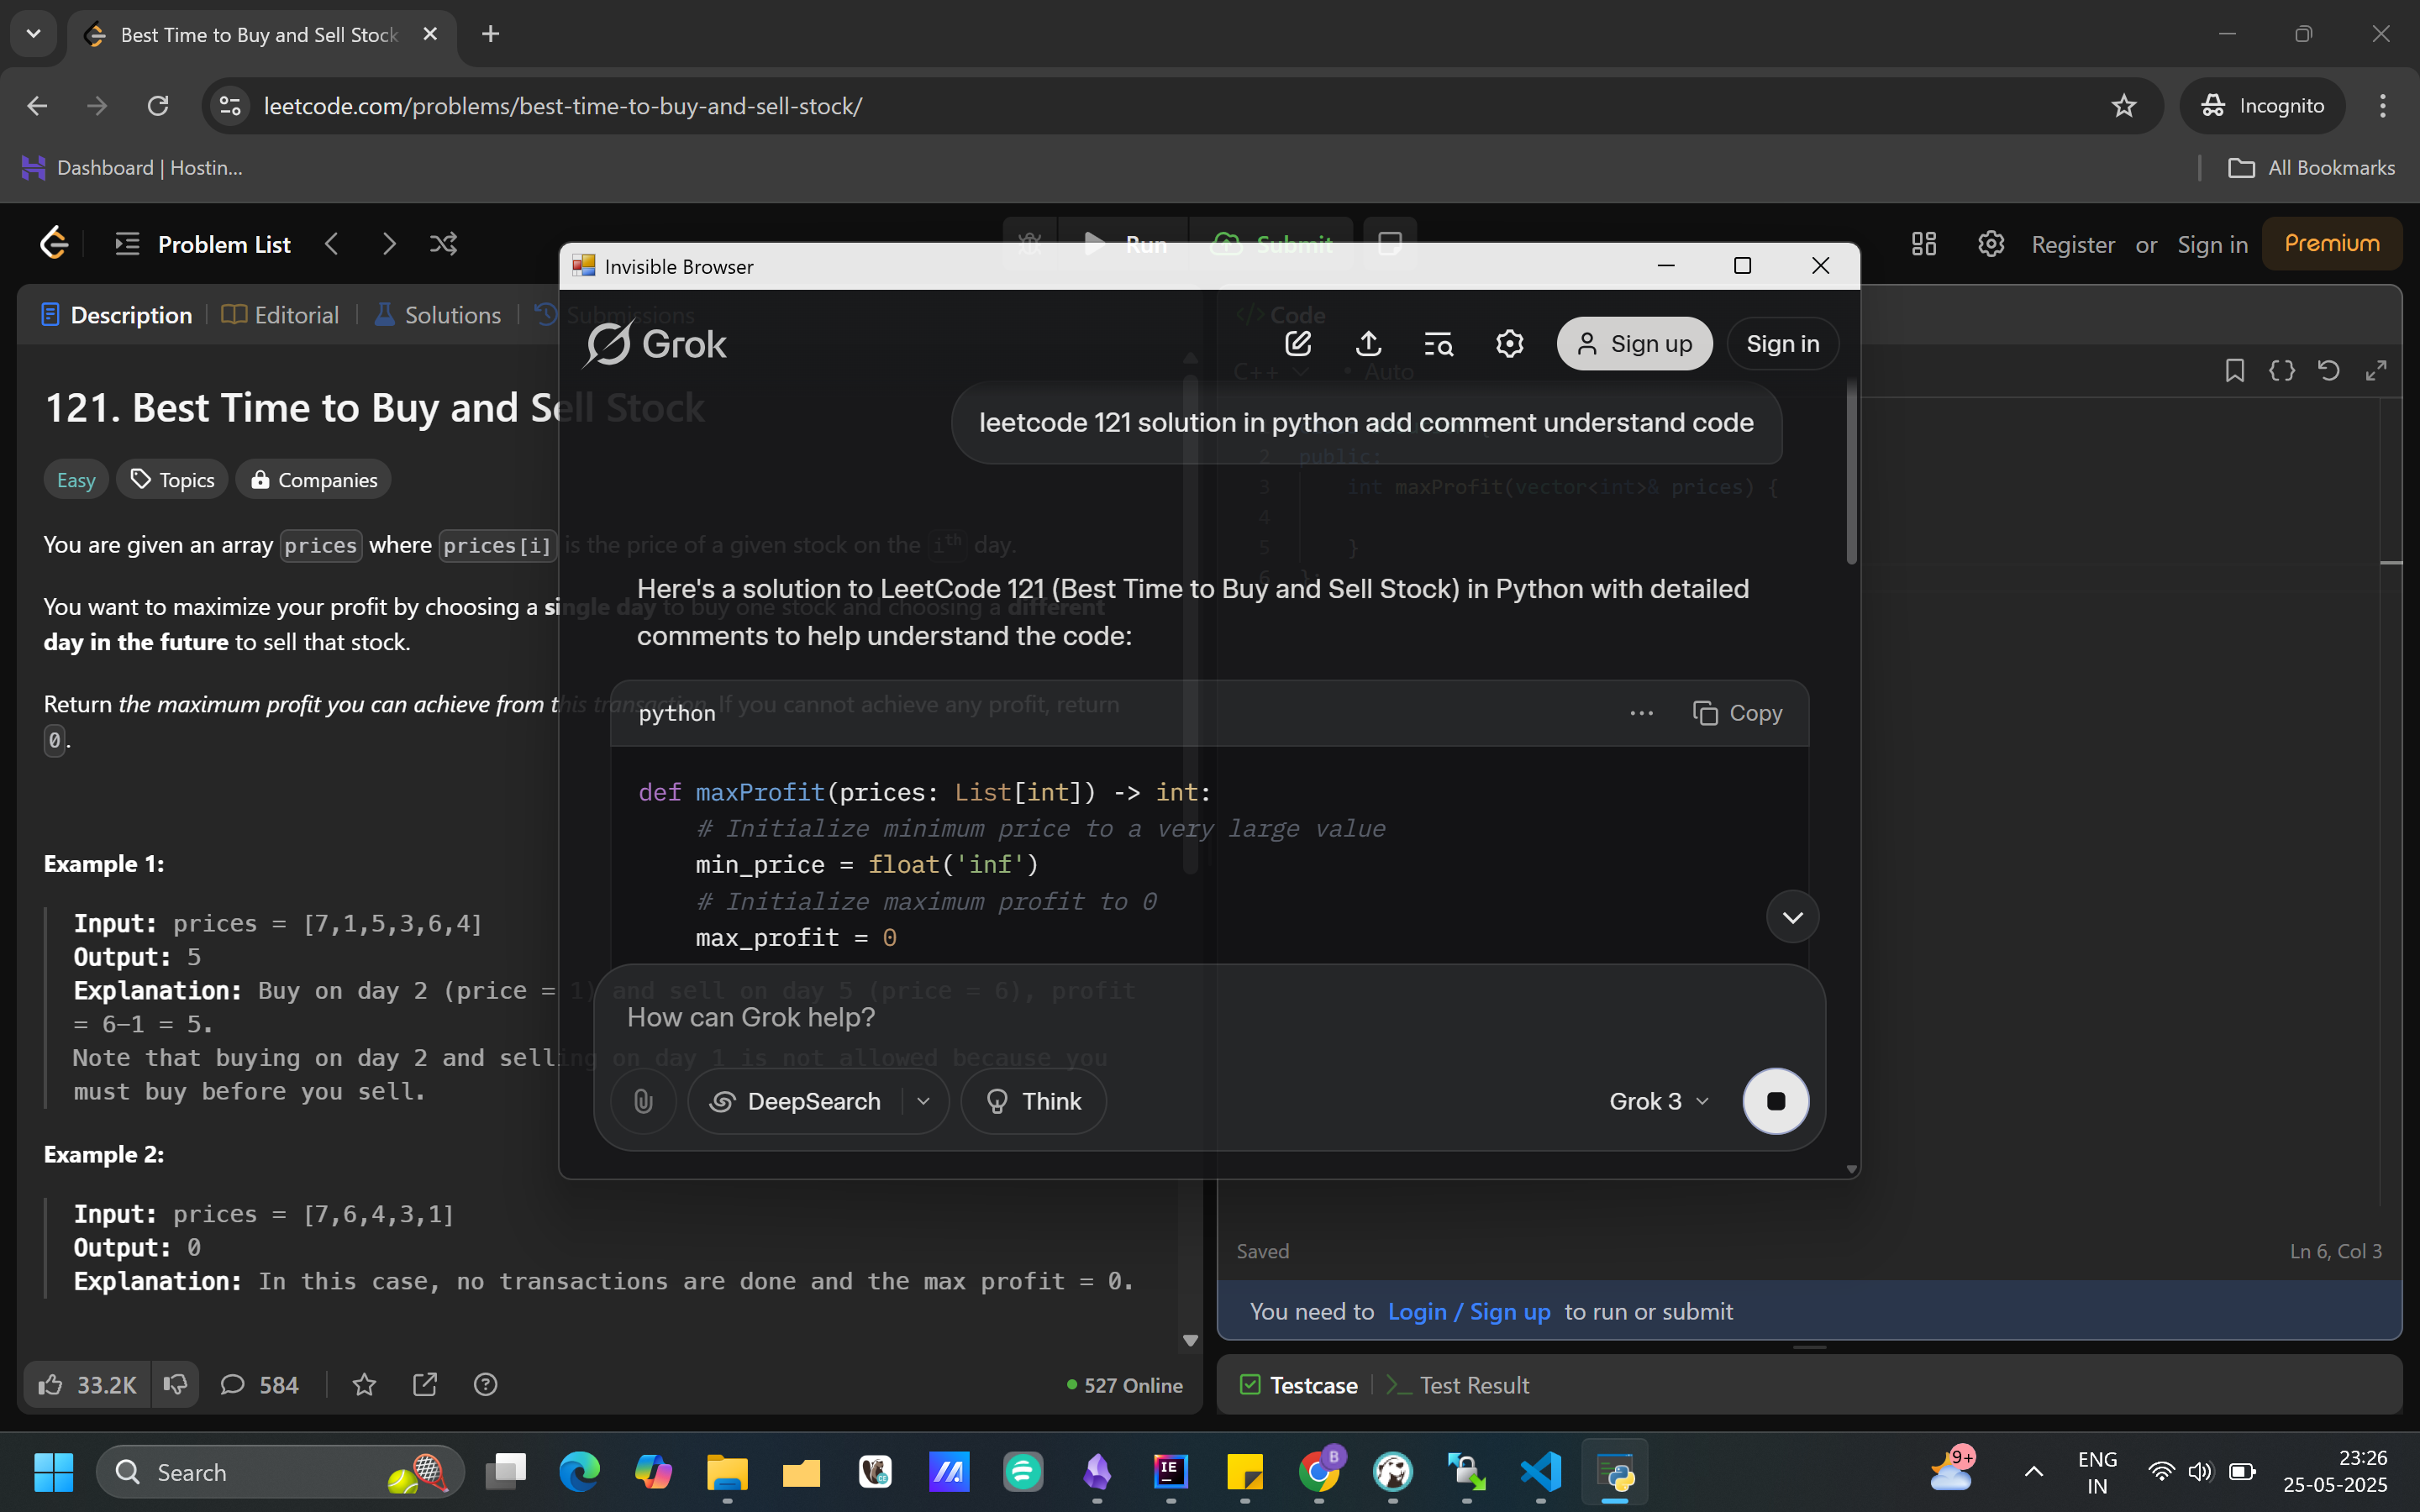
Task: Click Login / Sign up link
Action: tap(1468, 1312)
